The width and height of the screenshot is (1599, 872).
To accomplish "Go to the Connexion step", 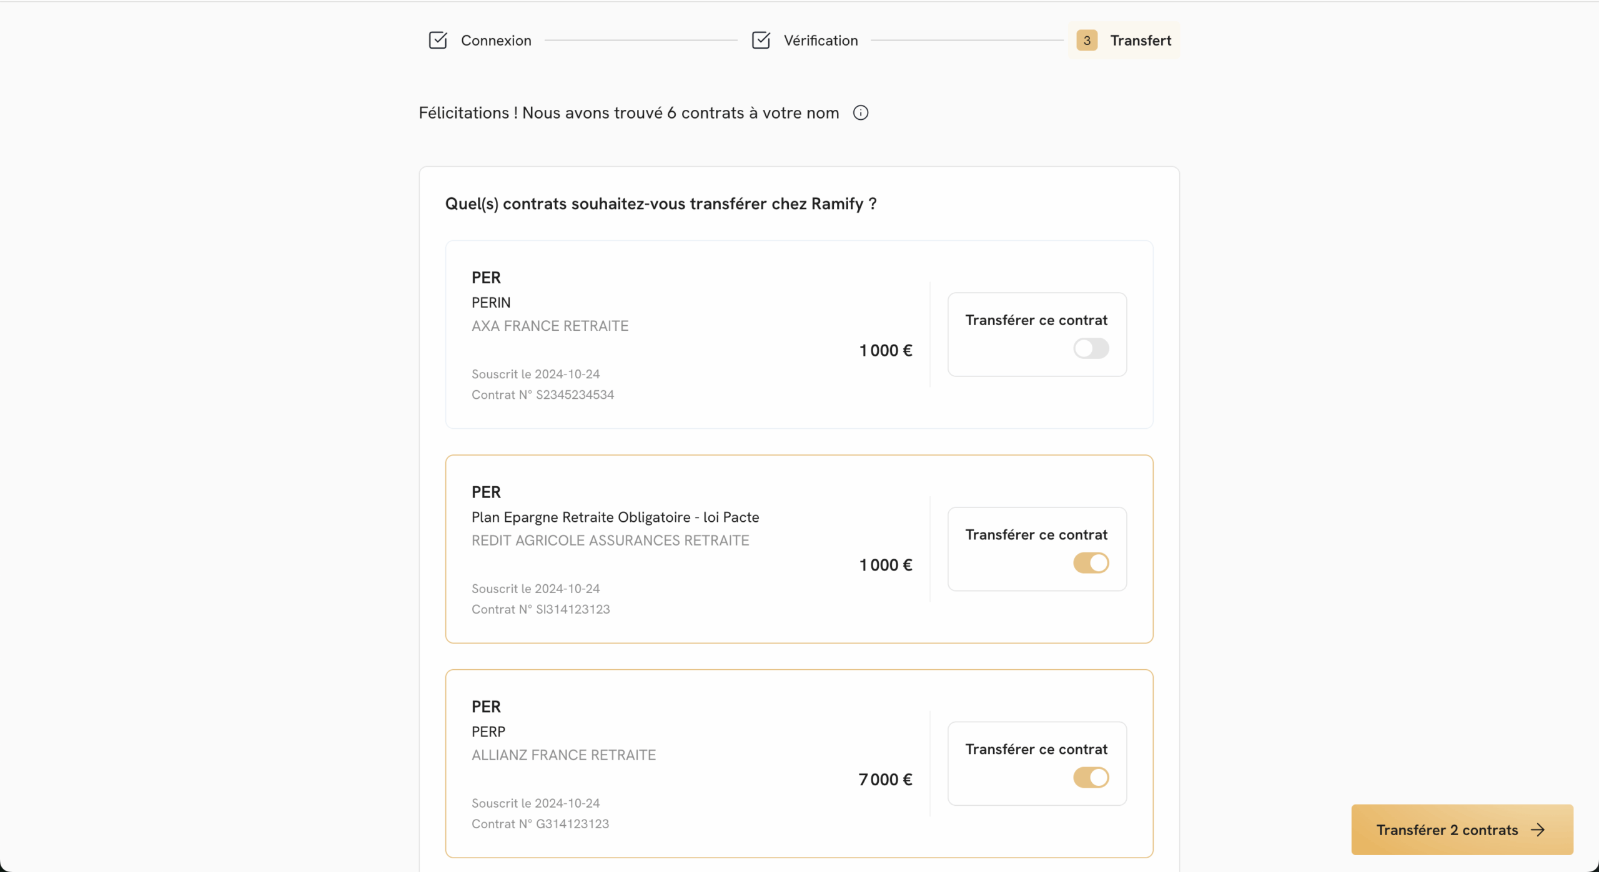I will 496,41.
